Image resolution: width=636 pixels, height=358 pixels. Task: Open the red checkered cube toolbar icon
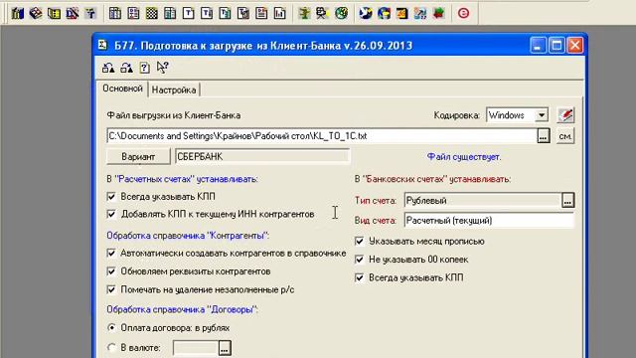click(x=36, y=13)
